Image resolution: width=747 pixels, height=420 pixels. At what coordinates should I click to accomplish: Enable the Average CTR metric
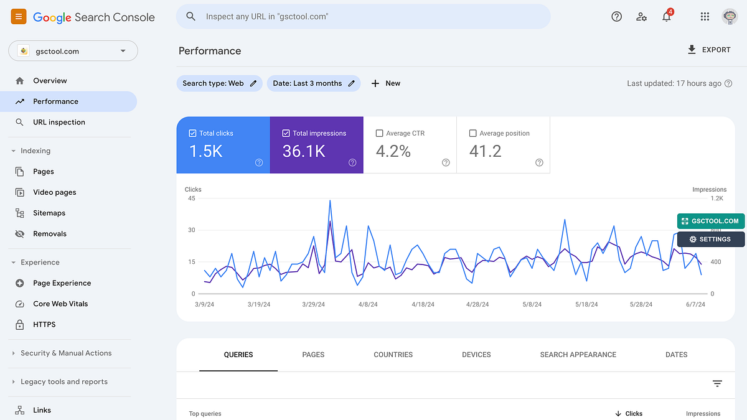click(x=380, y=133)
